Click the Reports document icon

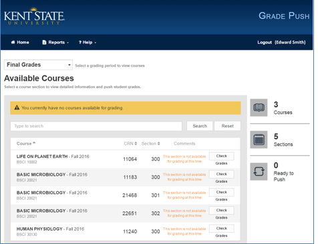44,42
